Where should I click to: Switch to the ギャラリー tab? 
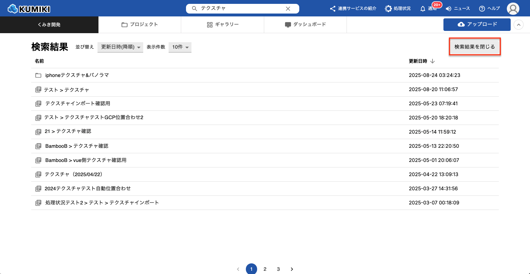[x=222, y=24]
